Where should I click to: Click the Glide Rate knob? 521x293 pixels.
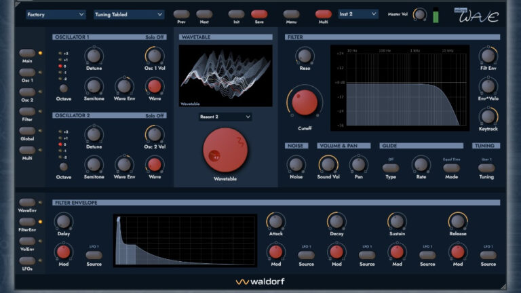click(421, 165)
